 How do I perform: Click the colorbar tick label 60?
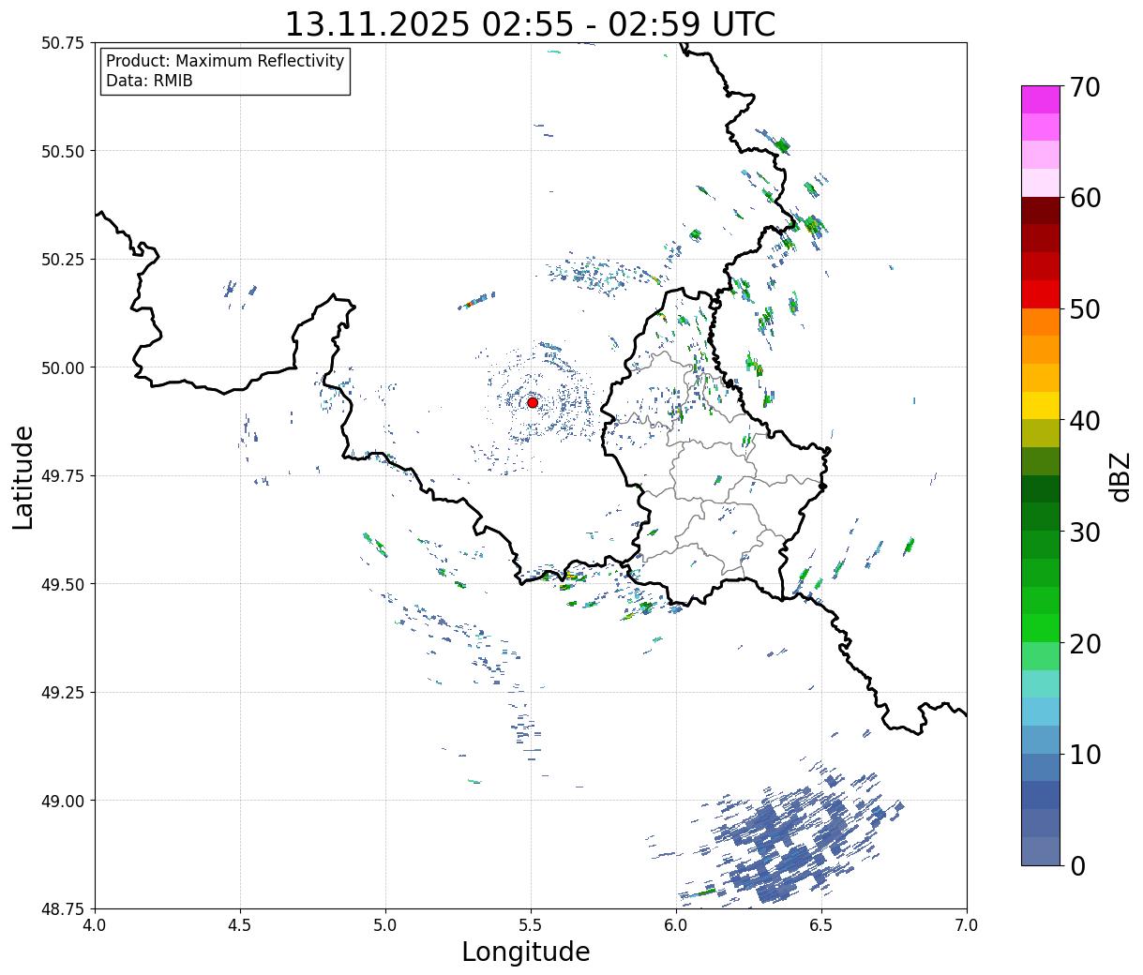tap(1084, 198)
